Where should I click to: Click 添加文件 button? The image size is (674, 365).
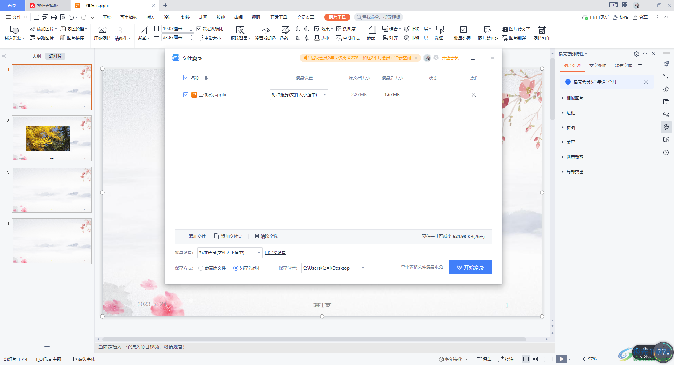click(194, 236)
